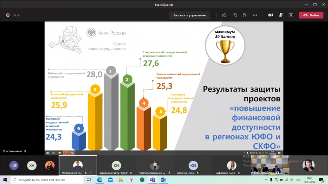Screen dimensions: 328x184
Task: Switch the РУС input language indicator
Action: pos(298,180)
